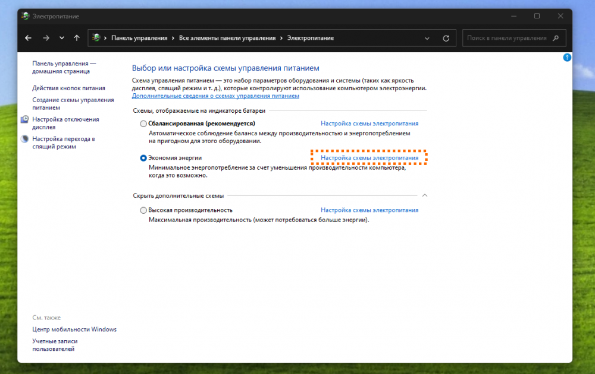
Task: Open Дополнительные сведения о схемах управления питанием
Action: pyautogui.click(x=215, y=96)
